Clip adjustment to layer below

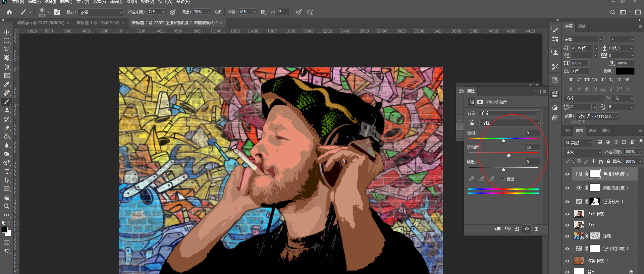(498, 229)
